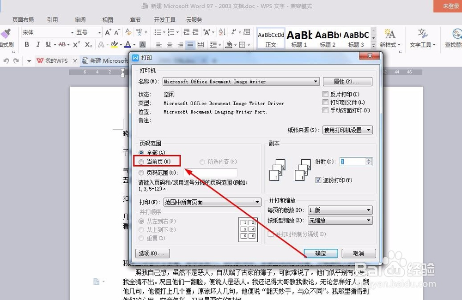Increase paragraph indent
The image size is (462, 300).
point(195,32)
